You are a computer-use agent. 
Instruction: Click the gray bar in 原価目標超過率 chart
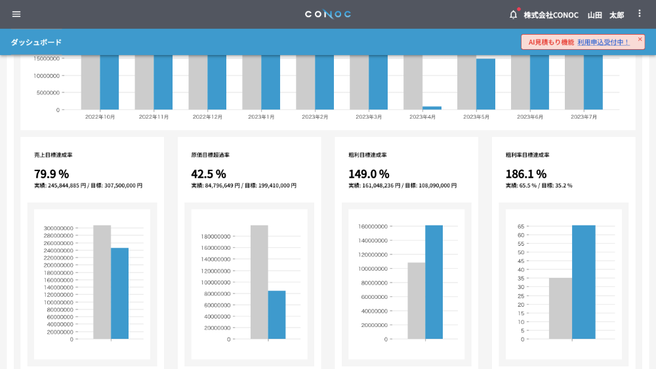coord(259,282)
